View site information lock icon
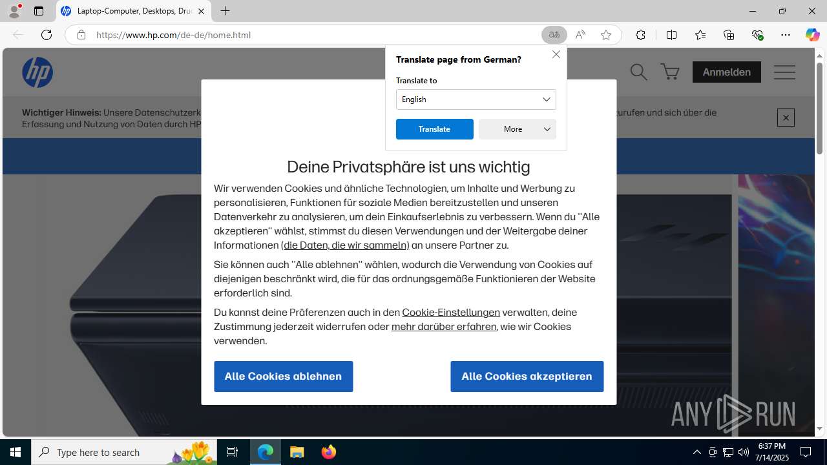 [81, 35]
